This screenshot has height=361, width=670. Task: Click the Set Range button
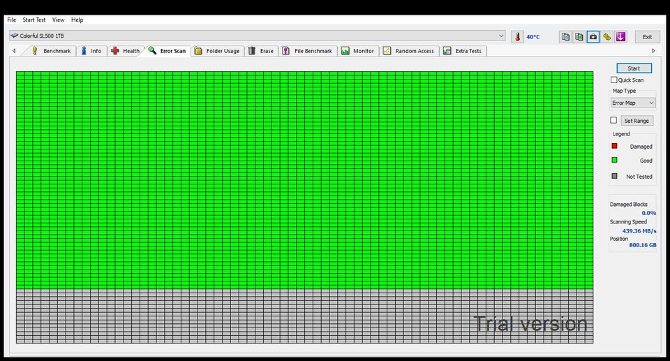coord(636,121)
